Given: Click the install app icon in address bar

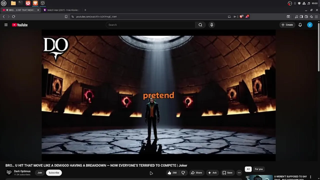Looking at the screenshot, I should 229,16.
